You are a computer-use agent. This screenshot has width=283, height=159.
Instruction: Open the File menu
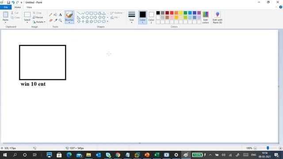6,7
